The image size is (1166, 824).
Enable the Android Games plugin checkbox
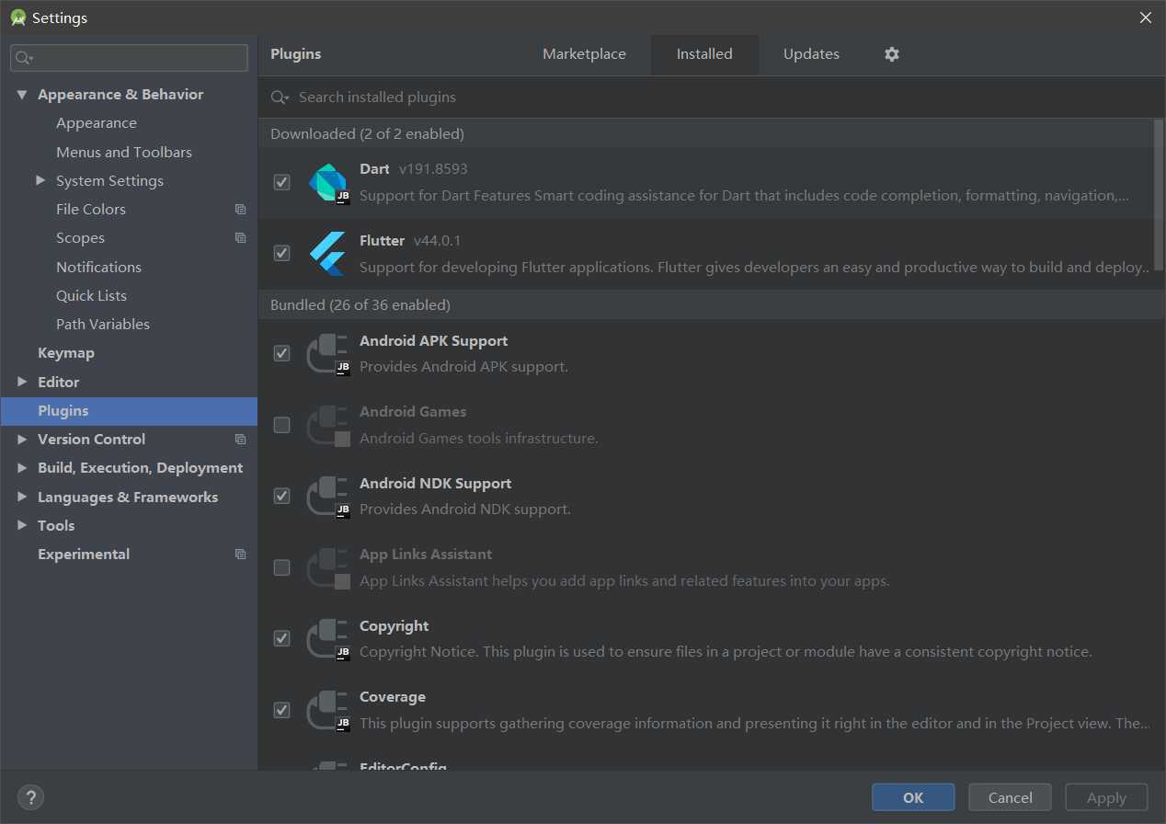pyautogui.click(x=282, y=425)
